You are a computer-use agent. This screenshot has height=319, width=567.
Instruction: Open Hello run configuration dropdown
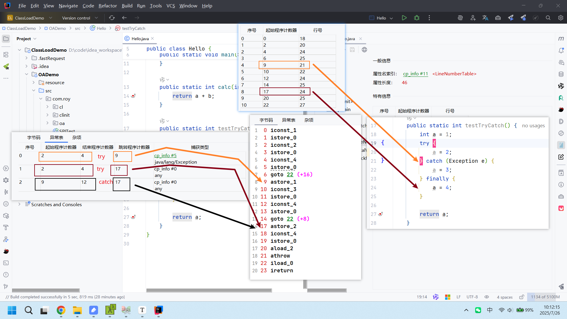(x=381, y=18)
